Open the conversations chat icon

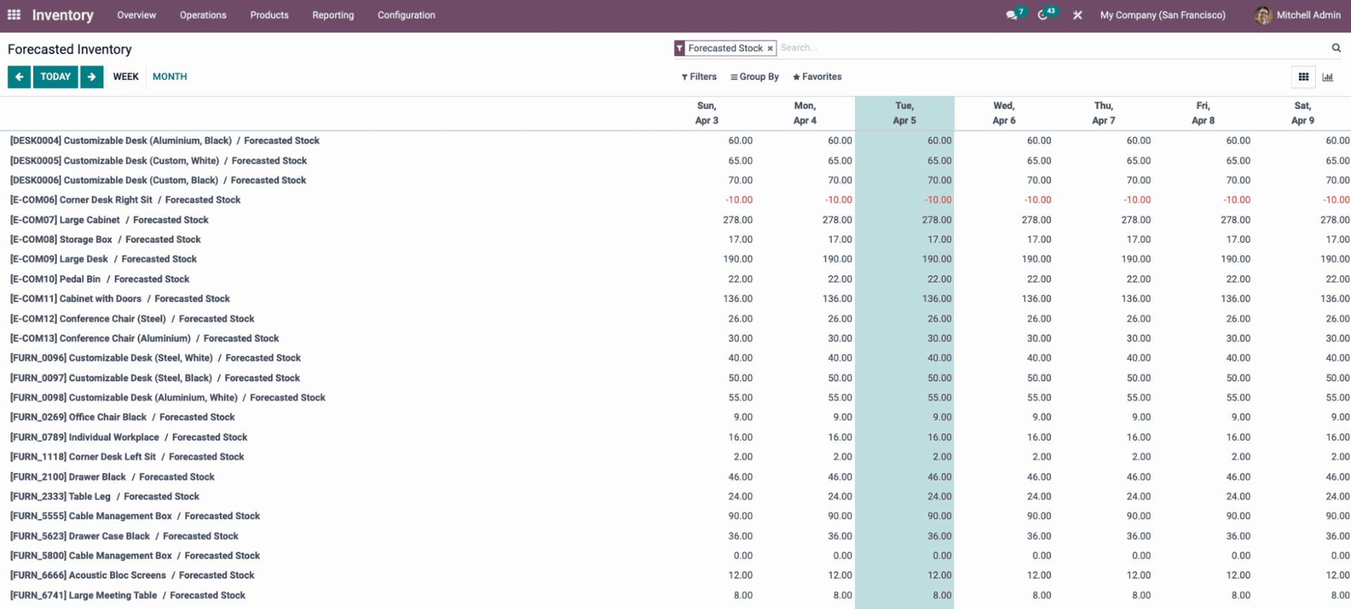click(x=1012, y=15)
